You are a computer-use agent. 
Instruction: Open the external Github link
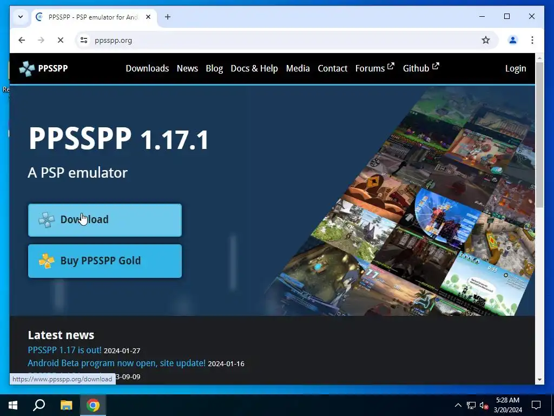(x=421, y=68)
